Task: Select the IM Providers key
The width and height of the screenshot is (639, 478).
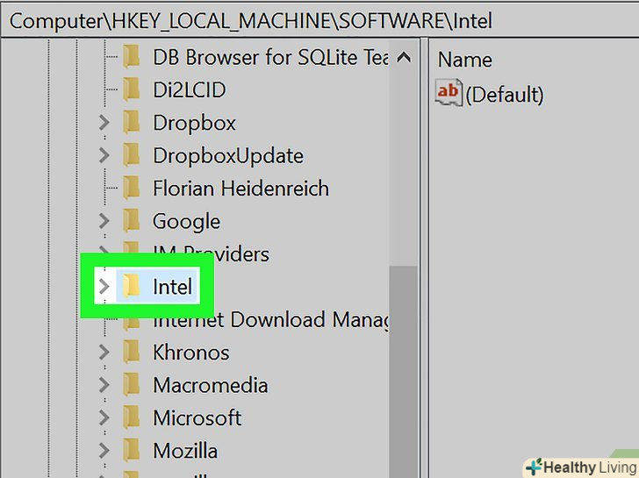Action: click(211, 254)
